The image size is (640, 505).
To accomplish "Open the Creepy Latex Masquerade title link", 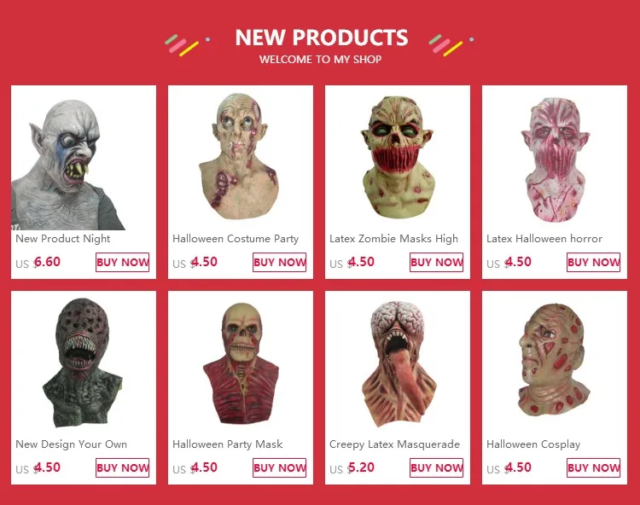I will pos(395,444).
